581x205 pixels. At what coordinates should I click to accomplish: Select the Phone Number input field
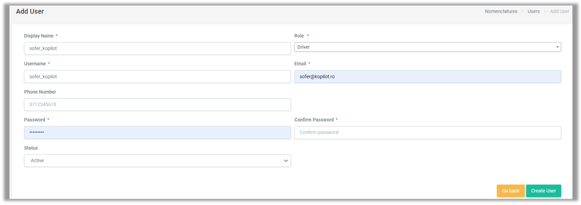(157, 105)
